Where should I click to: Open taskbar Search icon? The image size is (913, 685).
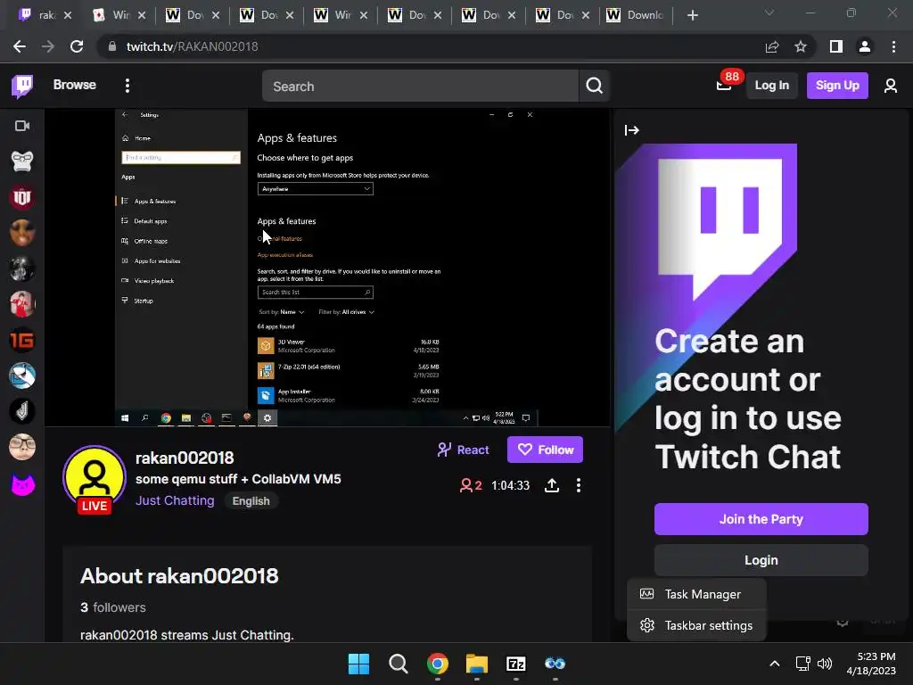[x=399, y=664]
